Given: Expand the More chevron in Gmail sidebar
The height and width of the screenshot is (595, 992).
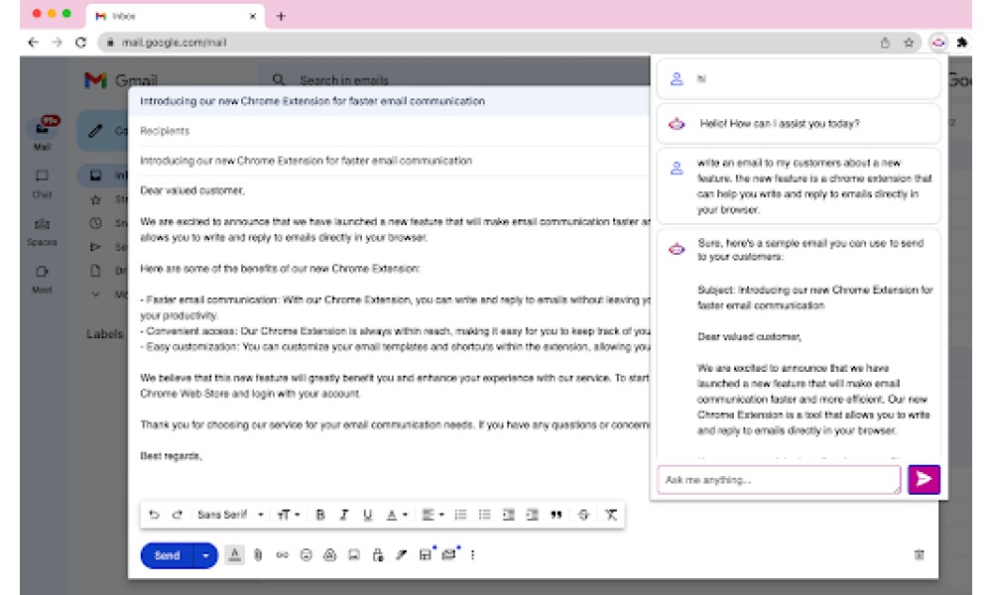Looking at the screenshot, I should coord(95,294).
